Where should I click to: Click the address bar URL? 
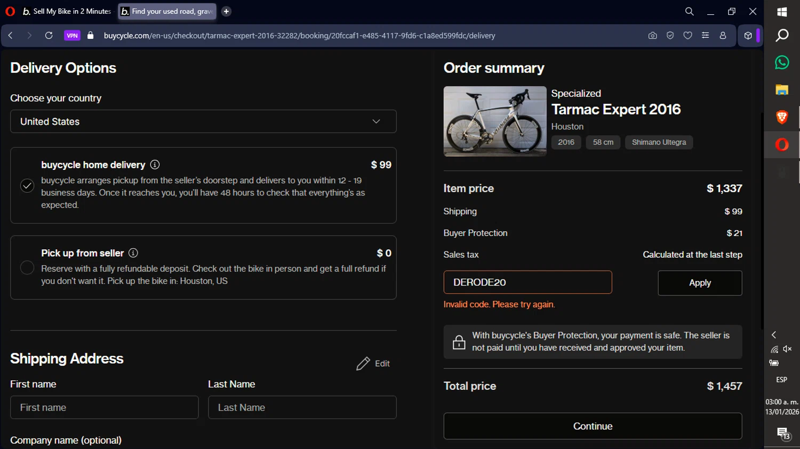(299, 36)
